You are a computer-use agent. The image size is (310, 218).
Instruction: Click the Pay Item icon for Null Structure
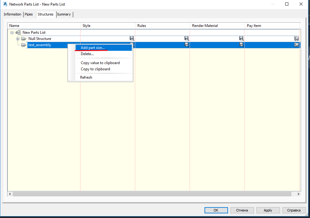click(x=296, y=38)
